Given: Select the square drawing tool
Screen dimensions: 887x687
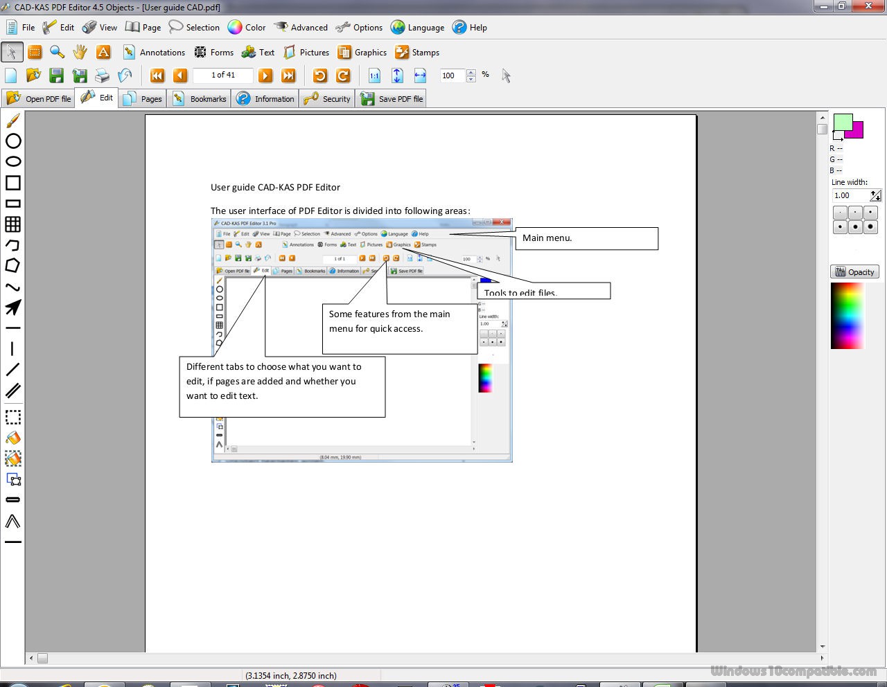Looking at the screenshot, I should click(12, 183).
